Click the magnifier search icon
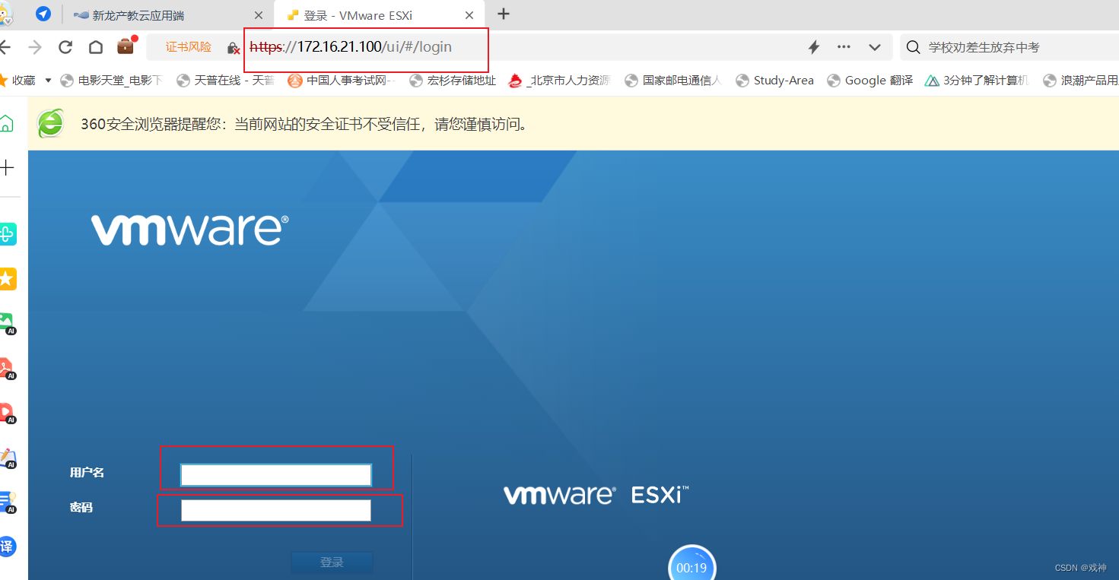The height and width of the screenshot is (580, 1119). tap(914, 47)
